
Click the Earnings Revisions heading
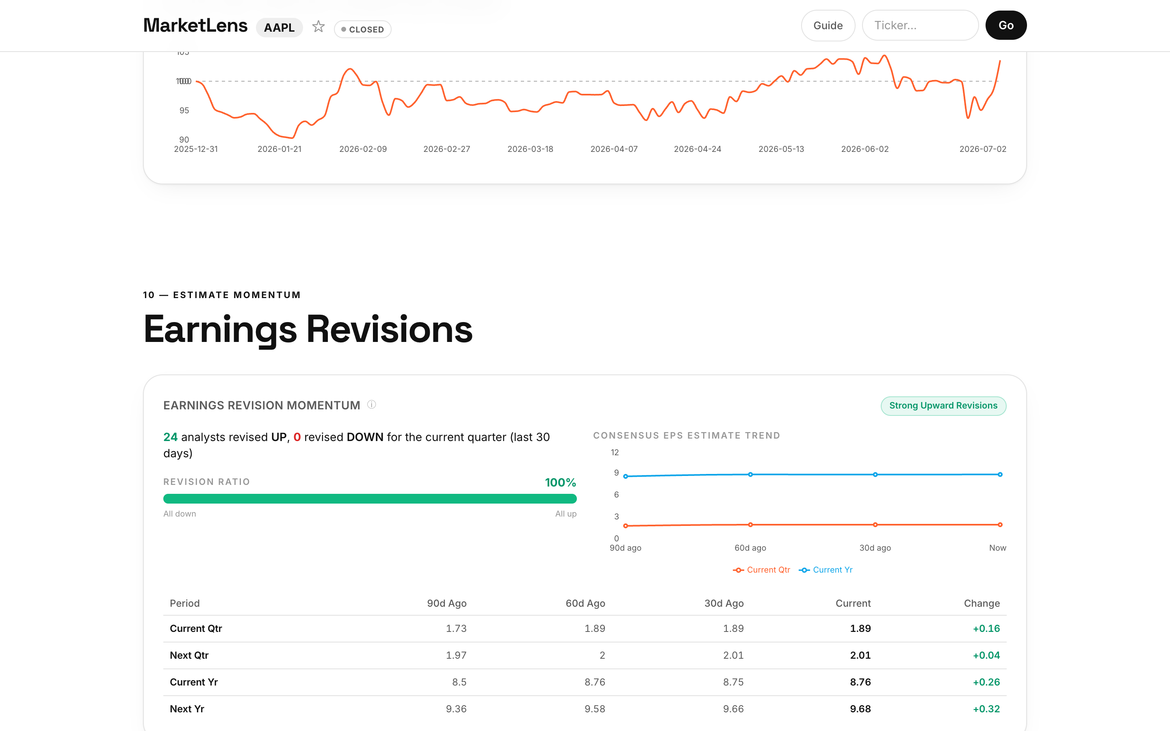(308, 330)
